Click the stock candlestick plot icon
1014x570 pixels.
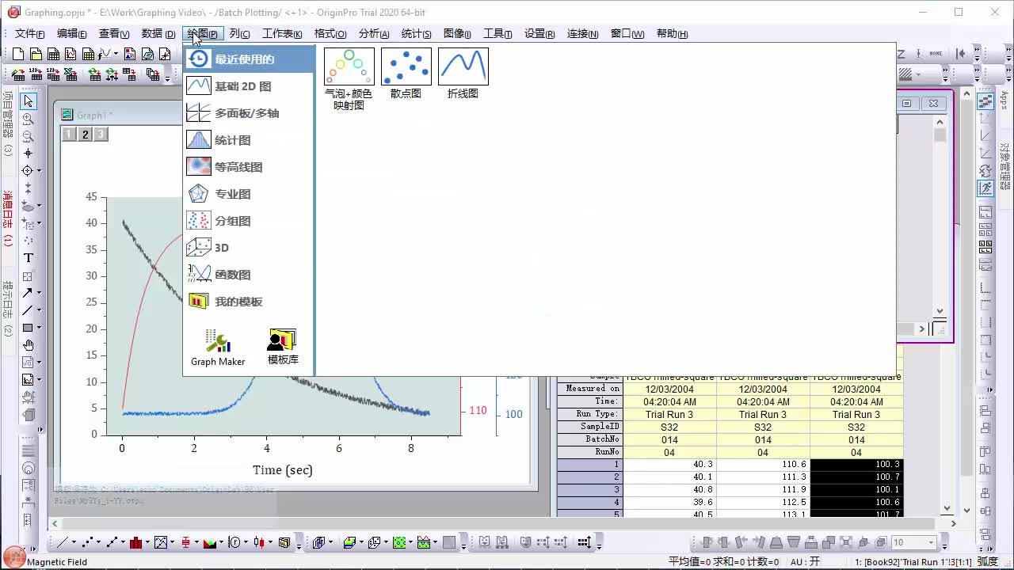[259, 542]
